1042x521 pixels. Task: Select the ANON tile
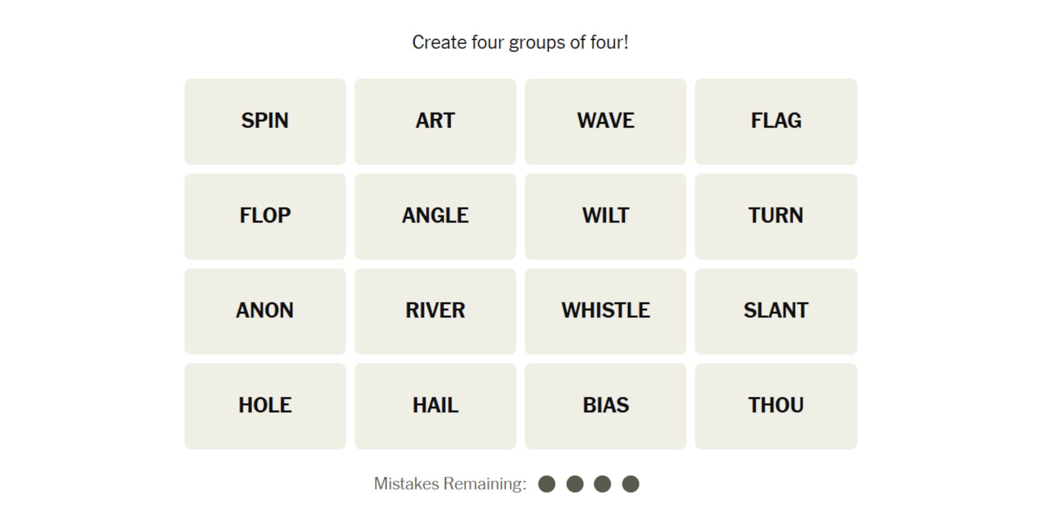[265, 311]
